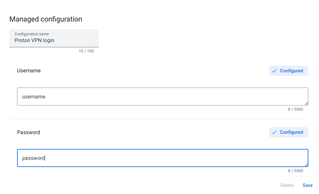Toggle the Configured chip for Username

[288, 71]
